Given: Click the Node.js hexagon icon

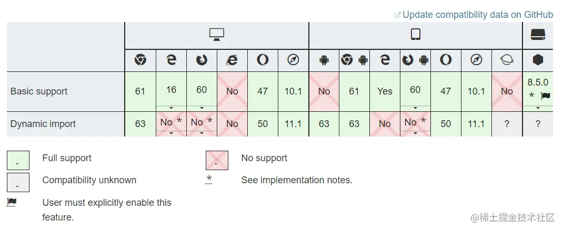Looking at the screenshot, I should click(538, 60).
